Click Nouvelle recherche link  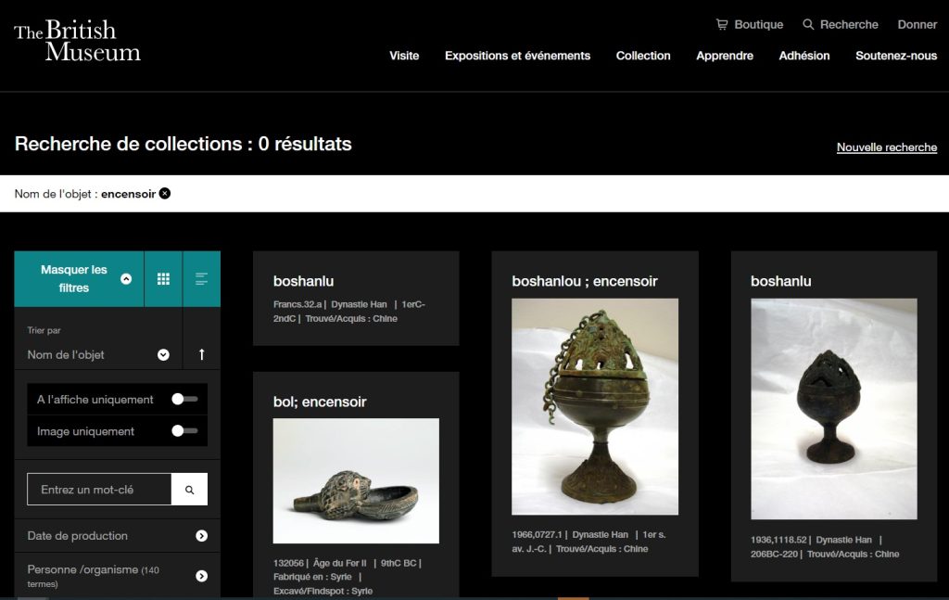click(886, 147)
